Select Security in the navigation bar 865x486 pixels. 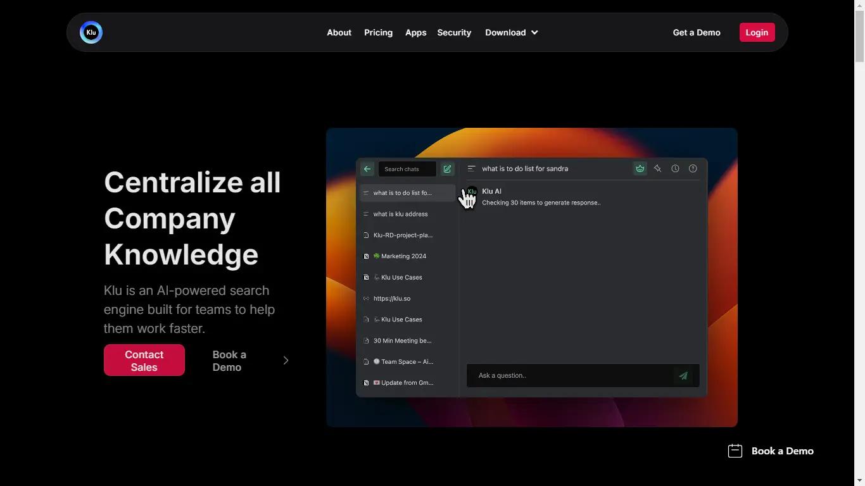coord(454,32)
